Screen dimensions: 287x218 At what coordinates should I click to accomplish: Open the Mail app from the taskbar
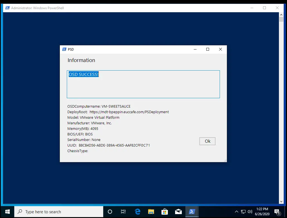pyautogui.click(x=178, y=212)
